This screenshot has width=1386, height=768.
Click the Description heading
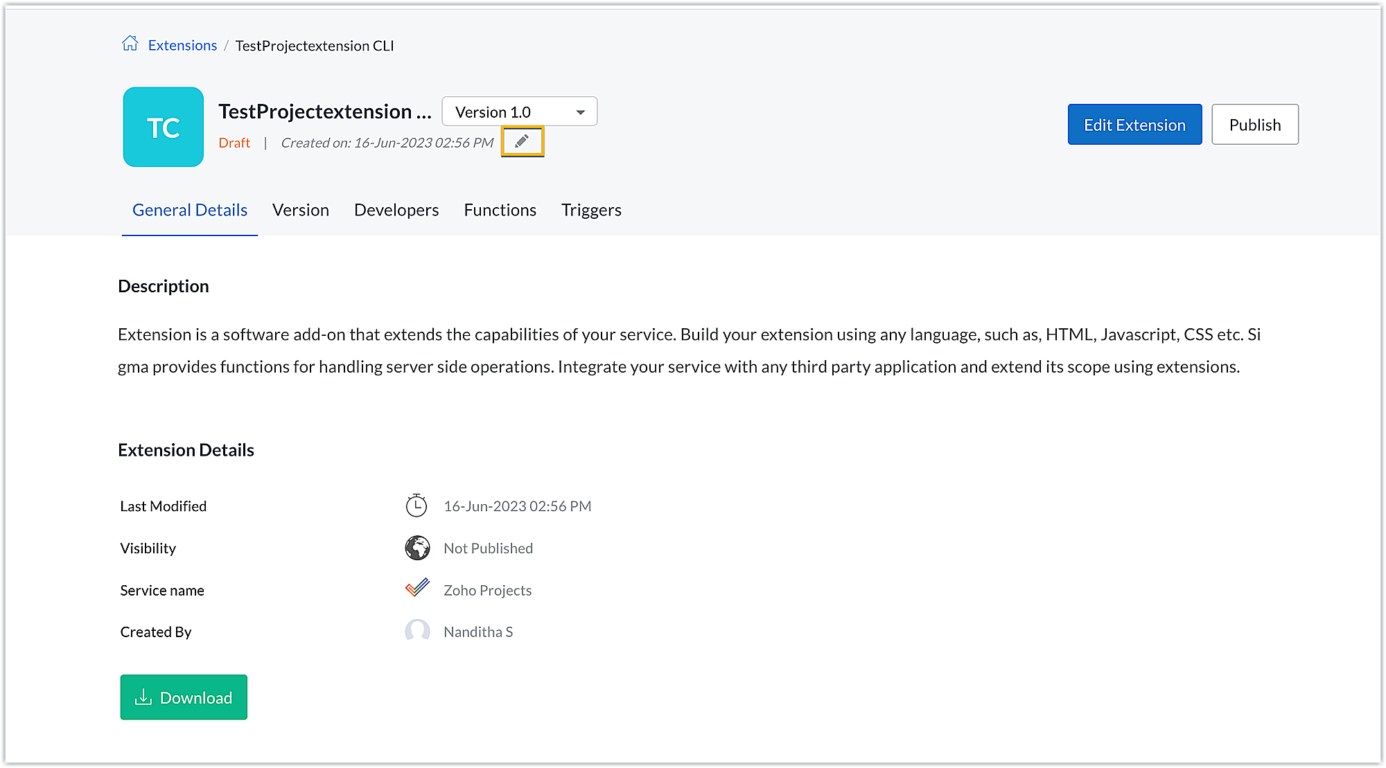[x=163, y=286]
